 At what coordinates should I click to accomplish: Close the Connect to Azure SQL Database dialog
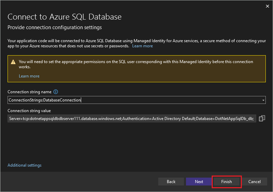tap(267, 6)
